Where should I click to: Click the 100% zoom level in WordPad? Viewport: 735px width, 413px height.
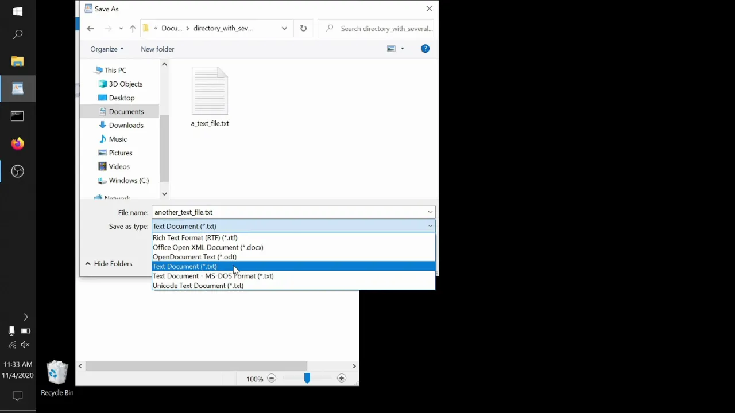[x=254, y=379]
